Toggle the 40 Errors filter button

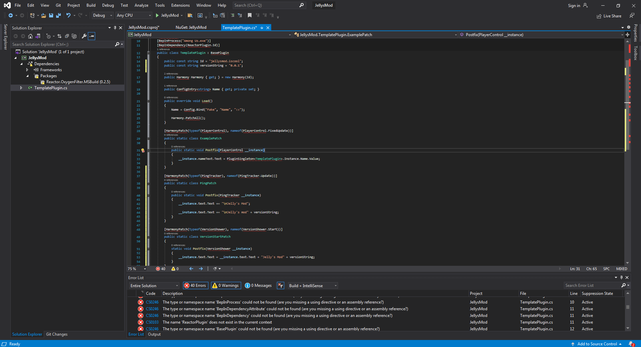[195, 285]
